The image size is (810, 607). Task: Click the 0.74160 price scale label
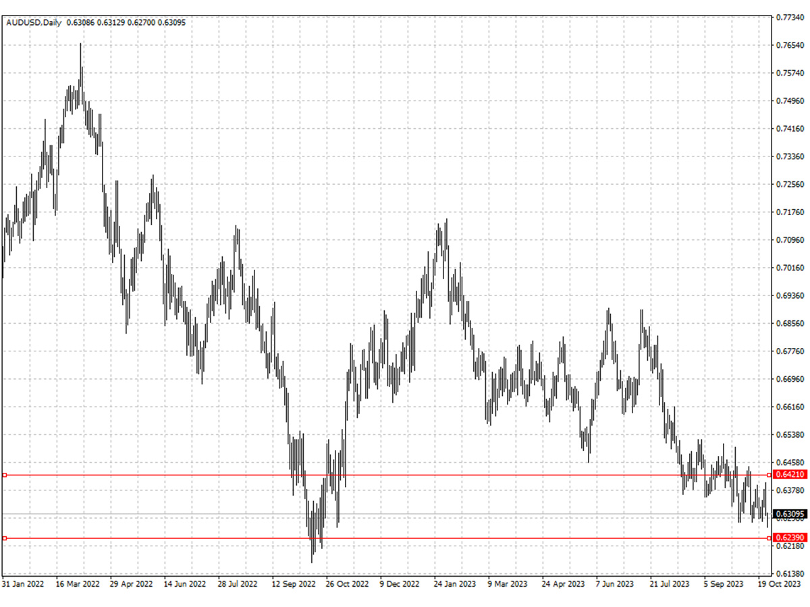click(x=790, y=128)
